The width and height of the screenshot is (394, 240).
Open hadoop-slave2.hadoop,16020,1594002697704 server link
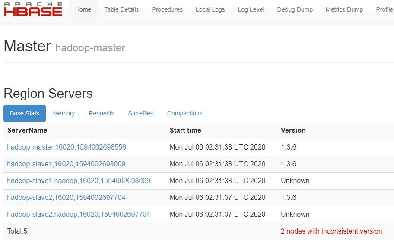(x=79, y=214)
